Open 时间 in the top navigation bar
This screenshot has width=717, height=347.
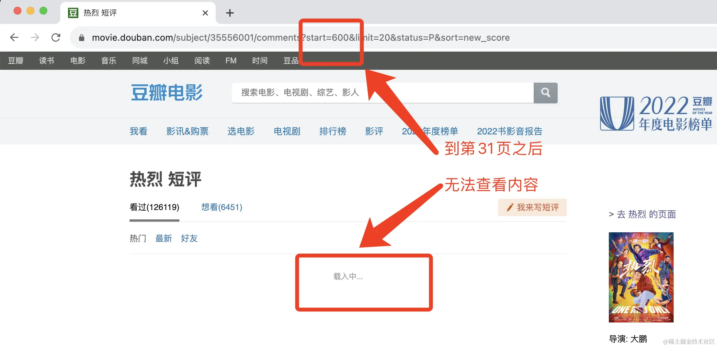(260, 60)
